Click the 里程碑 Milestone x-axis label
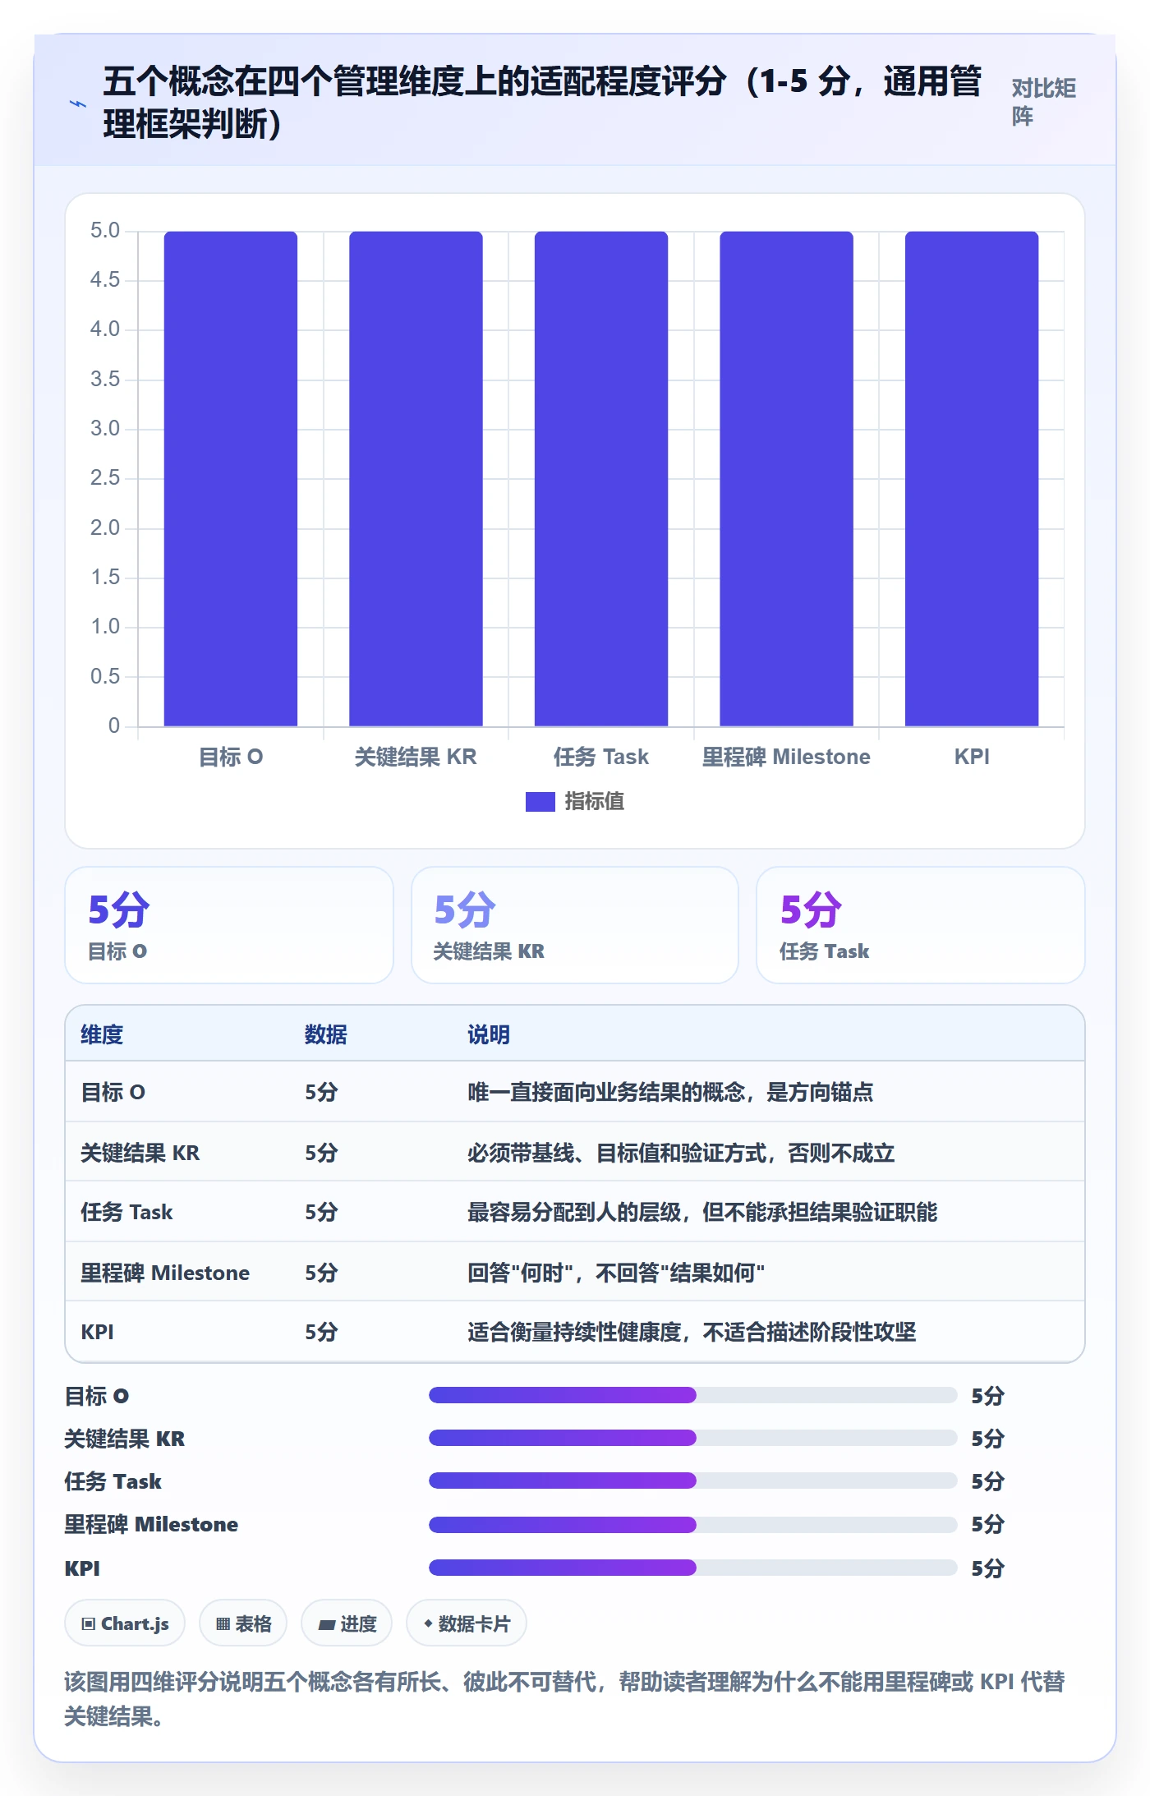Screen dimensions: 1150x1796 [x=786, y=757]
